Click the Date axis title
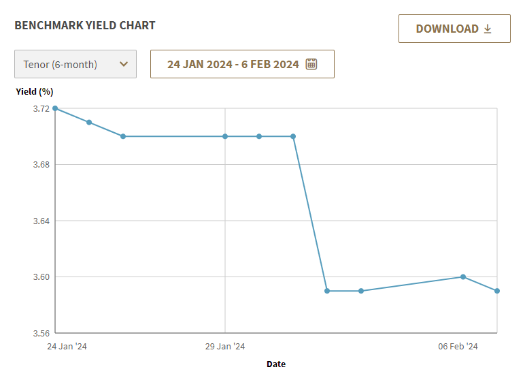The height and width of the screenshot is (378, 525). 276,364
